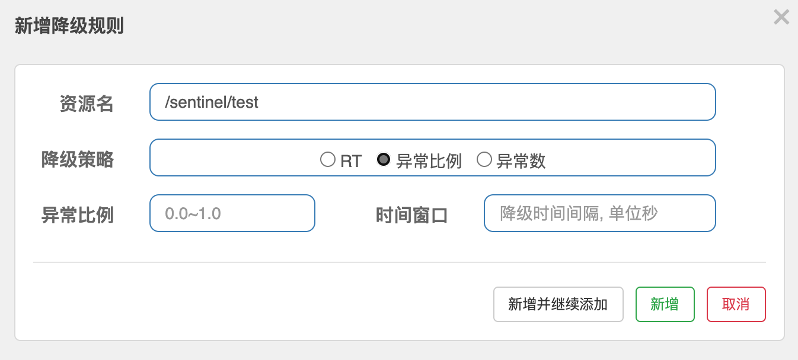The width and height of the screenshot is (798, 360).
Task: Click the 异常数 text beside its radio
Action: coord(521,160)
